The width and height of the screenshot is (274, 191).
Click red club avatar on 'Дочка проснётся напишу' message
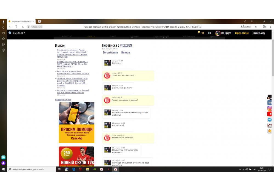pyautogui.click(x=107, y=76)
